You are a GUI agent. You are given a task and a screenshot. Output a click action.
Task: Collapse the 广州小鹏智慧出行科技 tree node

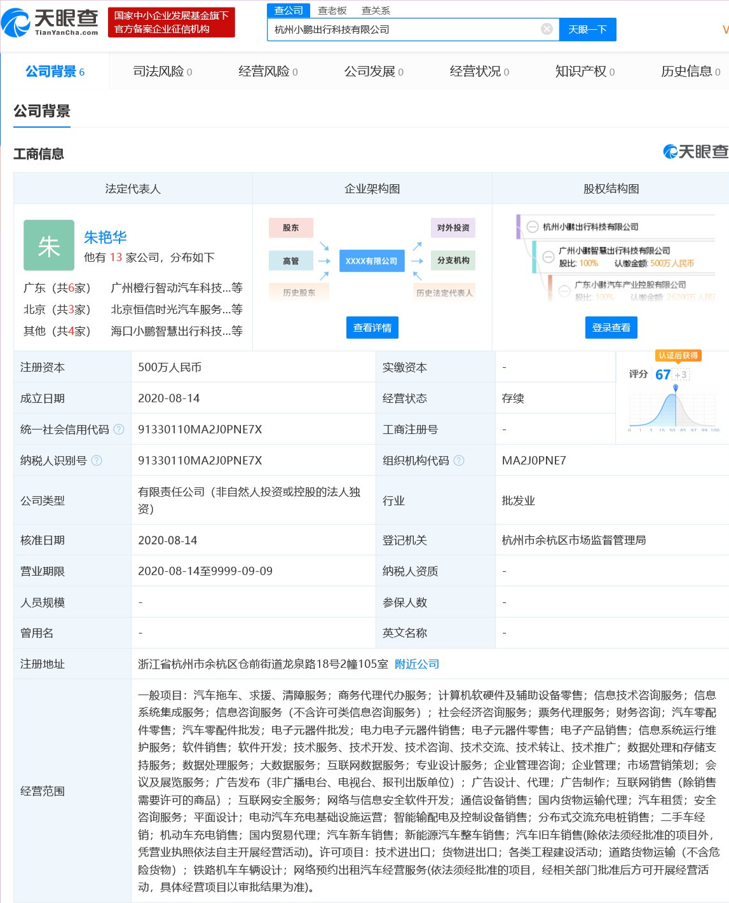click(x=548, y=257)
